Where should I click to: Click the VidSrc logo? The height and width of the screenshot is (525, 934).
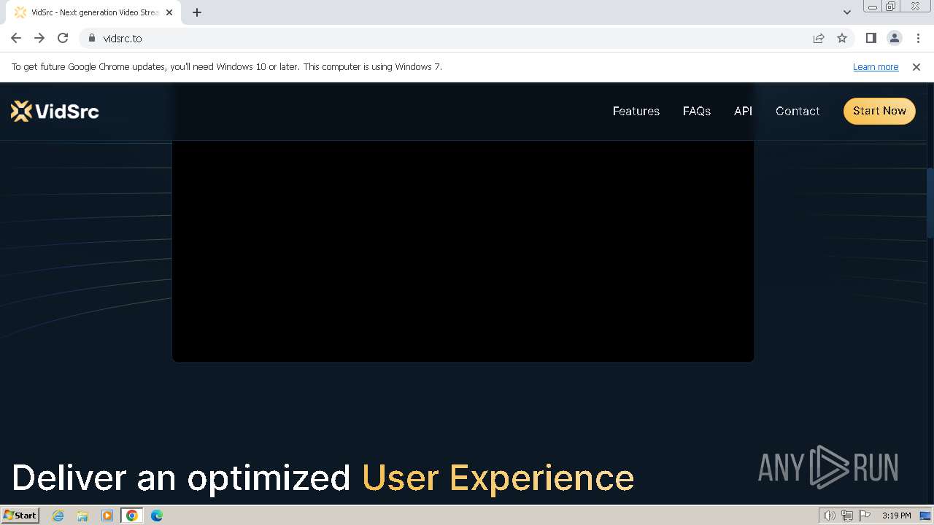(x=55, y=111)
